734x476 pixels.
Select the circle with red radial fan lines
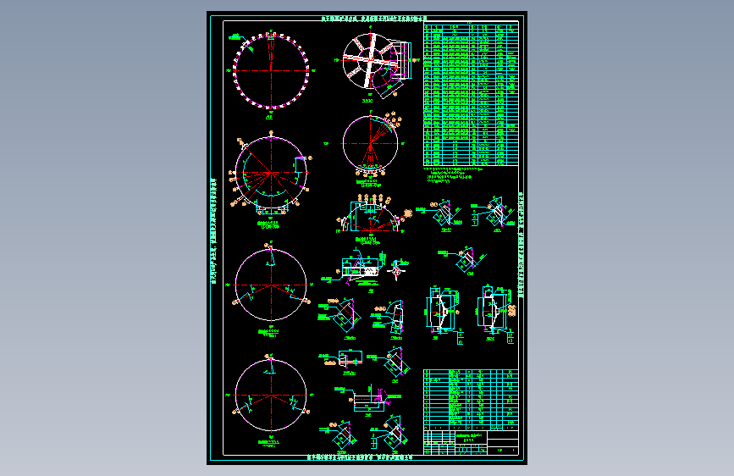[x=370, y=144]
